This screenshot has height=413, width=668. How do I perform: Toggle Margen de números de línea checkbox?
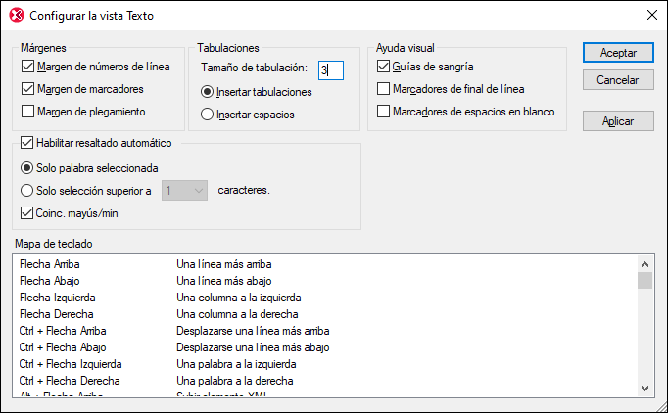pos(27,67)
